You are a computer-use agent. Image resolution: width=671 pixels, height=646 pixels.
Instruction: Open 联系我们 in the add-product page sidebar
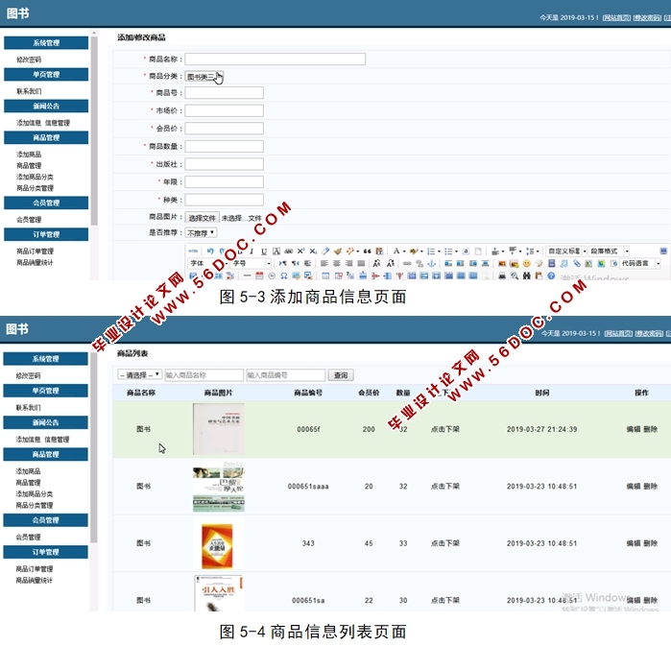[x=29, y=91]
